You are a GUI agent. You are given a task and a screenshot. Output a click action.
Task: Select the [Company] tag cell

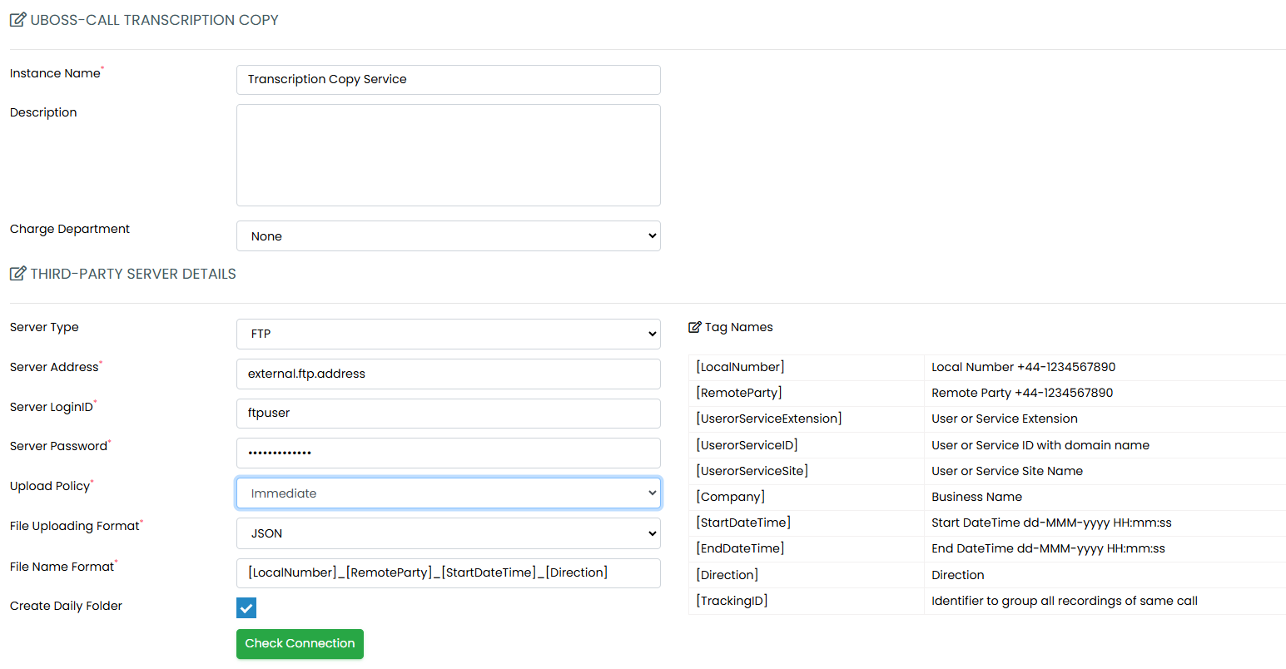807,497
